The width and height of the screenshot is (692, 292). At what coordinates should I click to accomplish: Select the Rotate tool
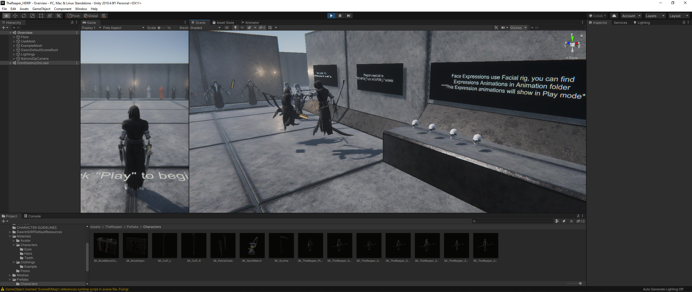point(24,16)
